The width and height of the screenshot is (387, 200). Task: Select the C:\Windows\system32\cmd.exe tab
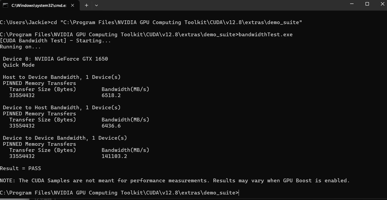pyautogui.click(x=39, y=5)
